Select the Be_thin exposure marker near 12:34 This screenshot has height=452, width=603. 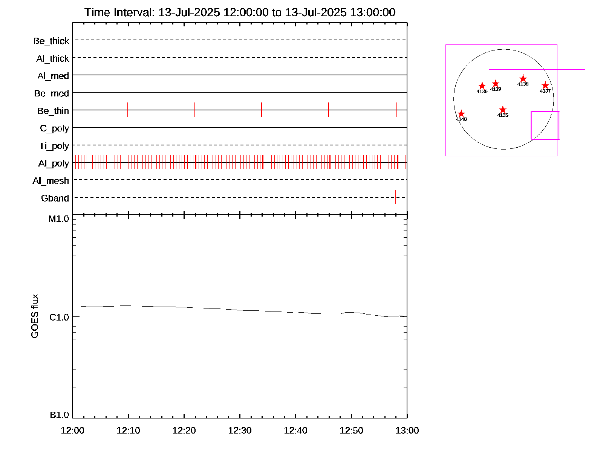pos(262,110)
